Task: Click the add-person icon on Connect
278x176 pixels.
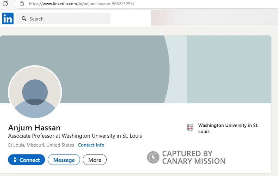Action: pyautogui.click(x=15, y=160)
